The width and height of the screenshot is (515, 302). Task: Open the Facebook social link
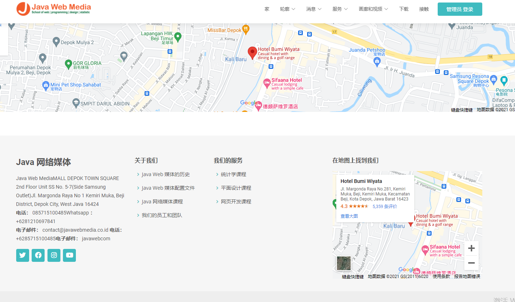point(38,255)
